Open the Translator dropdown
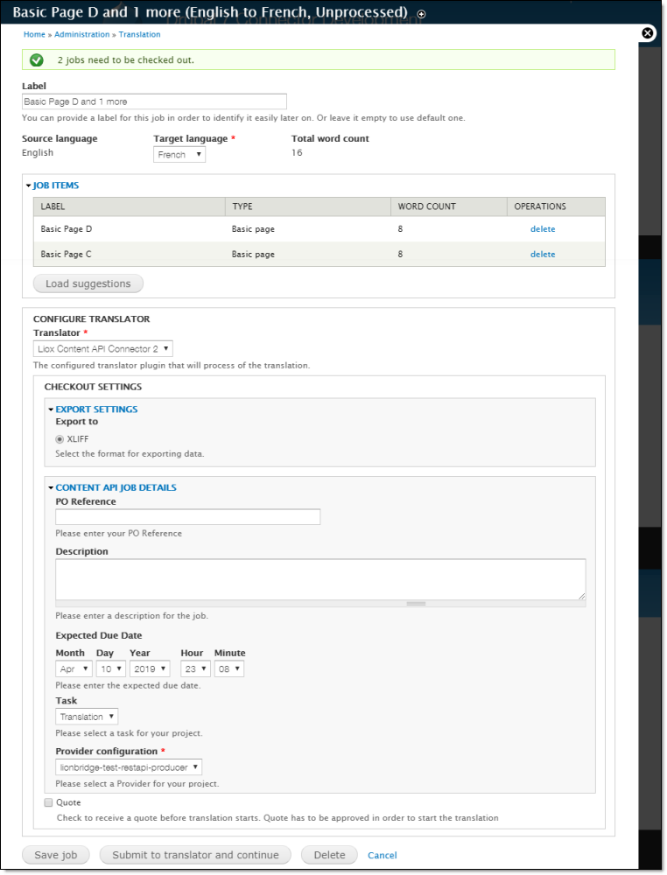 coord(102,348)
